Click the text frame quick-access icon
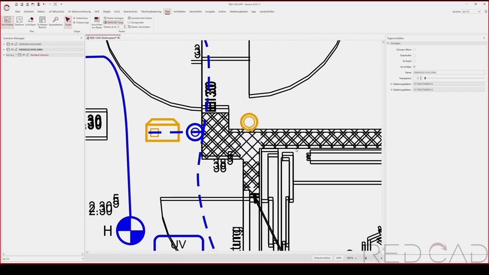Viewport: 489px width, 275px height. coord(55,4)
